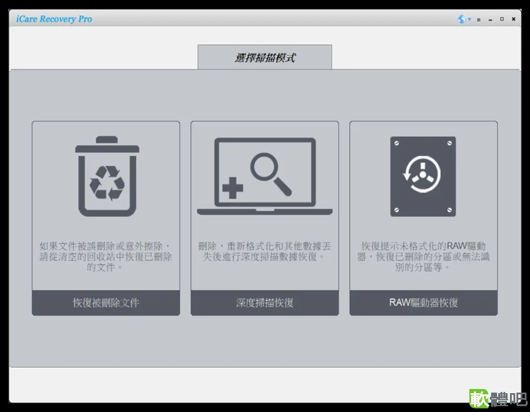Click the iCare Recovery Pro title
The image size is (530, 412).
pos(54,19)
